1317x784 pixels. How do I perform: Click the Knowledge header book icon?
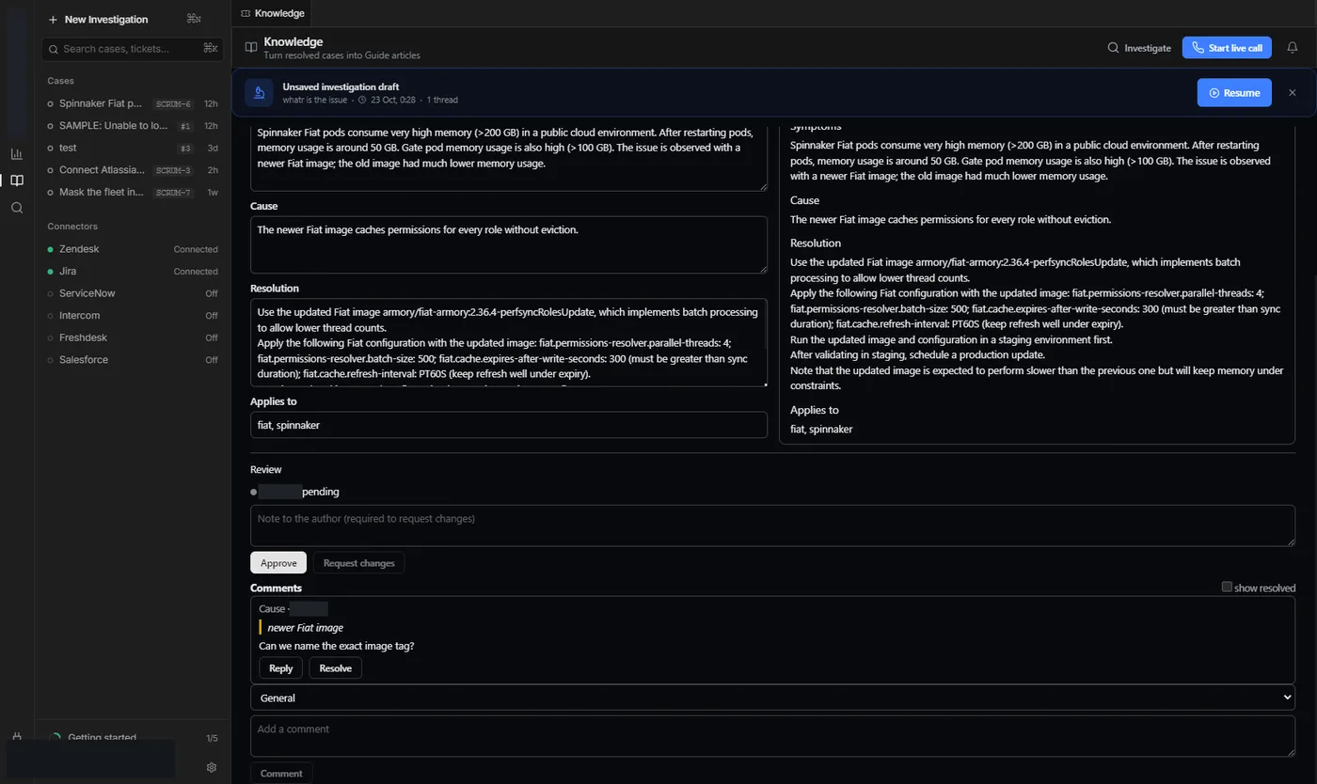point(251,47)
